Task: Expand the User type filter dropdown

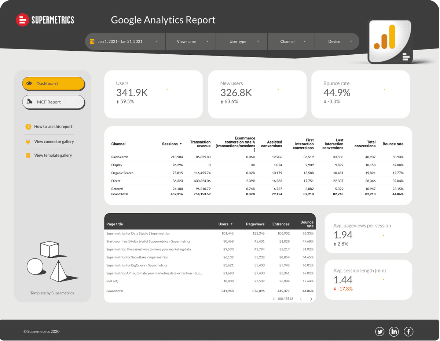Action: pos(242,41)
